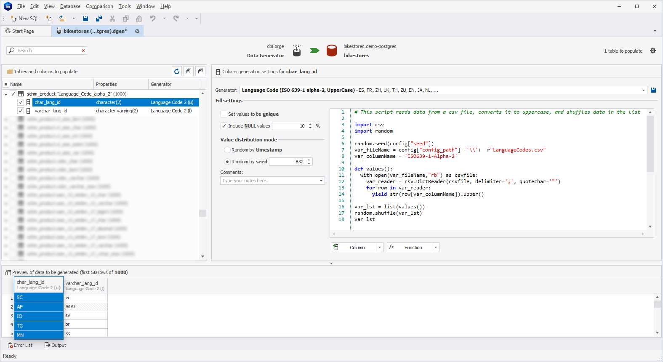Image resolution: width=663 pixels, height=362 pixels.
Task: Uncheck Include NULL values
Action: pyautogui.click(x=224, y=126)
